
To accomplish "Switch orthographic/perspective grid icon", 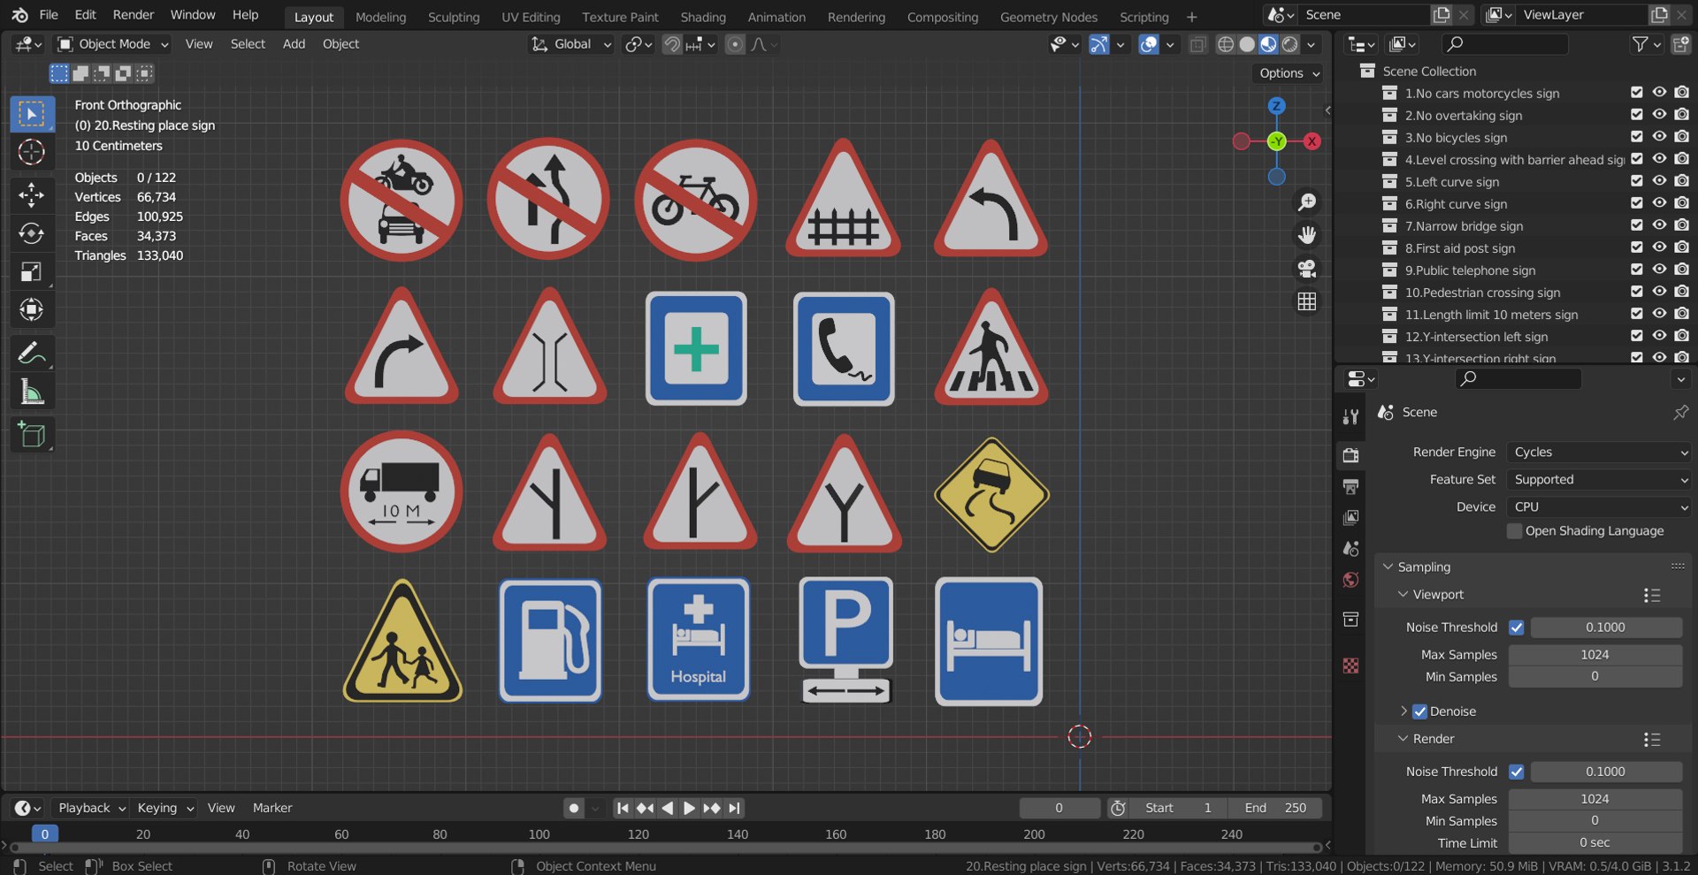I will 1306,301.
